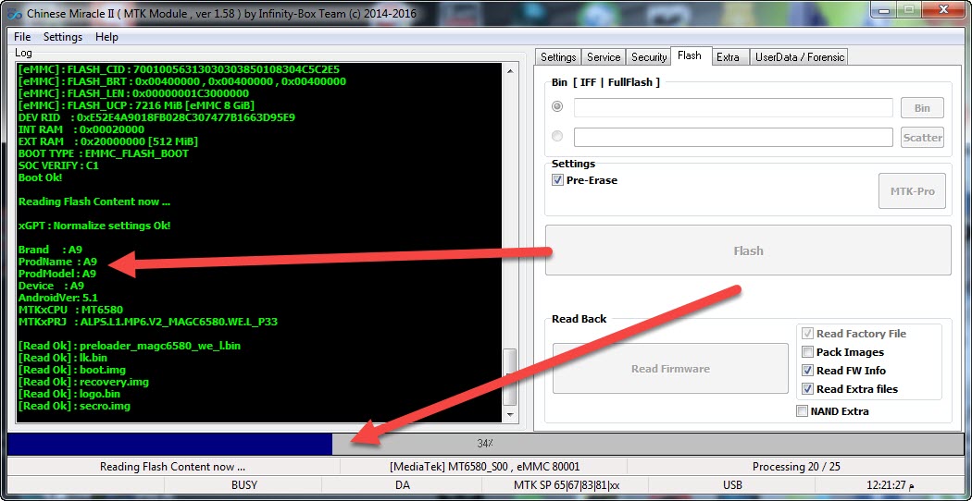
Task: Click the Read Firmware button
Action: 670,369
